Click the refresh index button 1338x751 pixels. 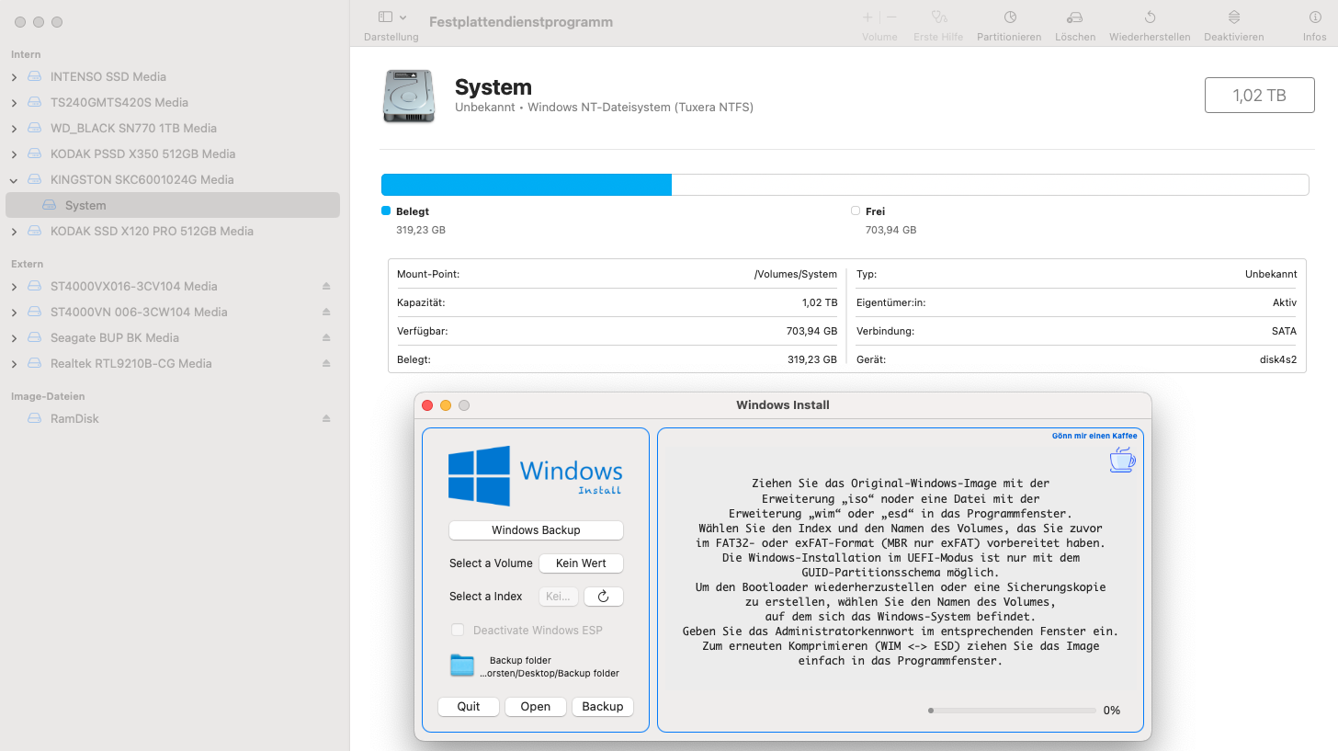604,597
